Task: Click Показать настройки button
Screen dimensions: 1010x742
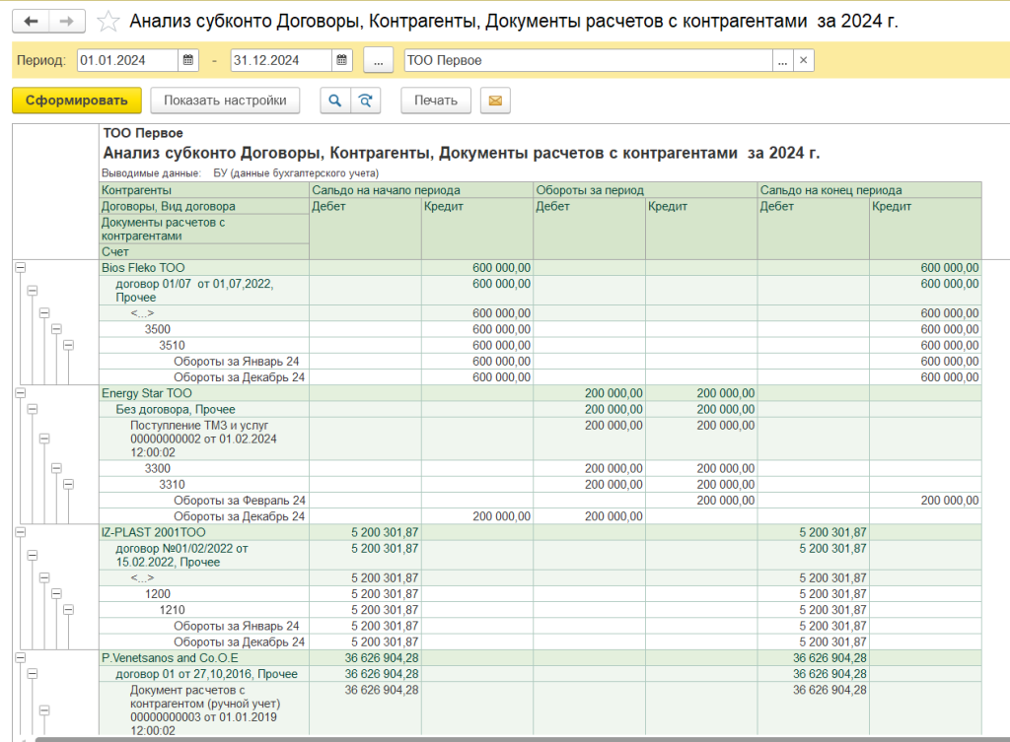Action: pyautogui.click(x=225, y=101)
